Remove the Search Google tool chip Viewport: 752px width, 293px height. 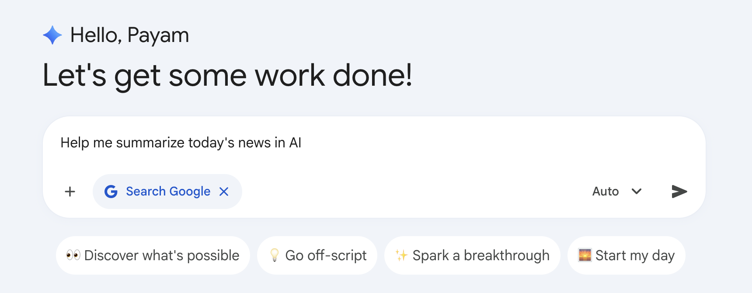224,191
